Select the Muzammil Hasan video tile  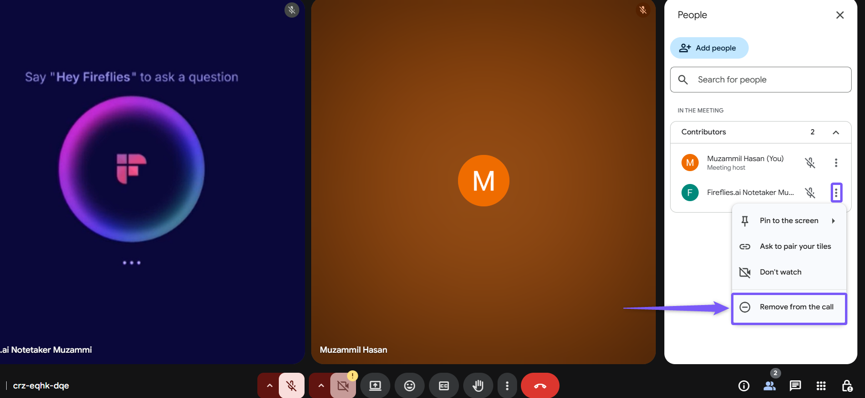[x=483, y=182]
